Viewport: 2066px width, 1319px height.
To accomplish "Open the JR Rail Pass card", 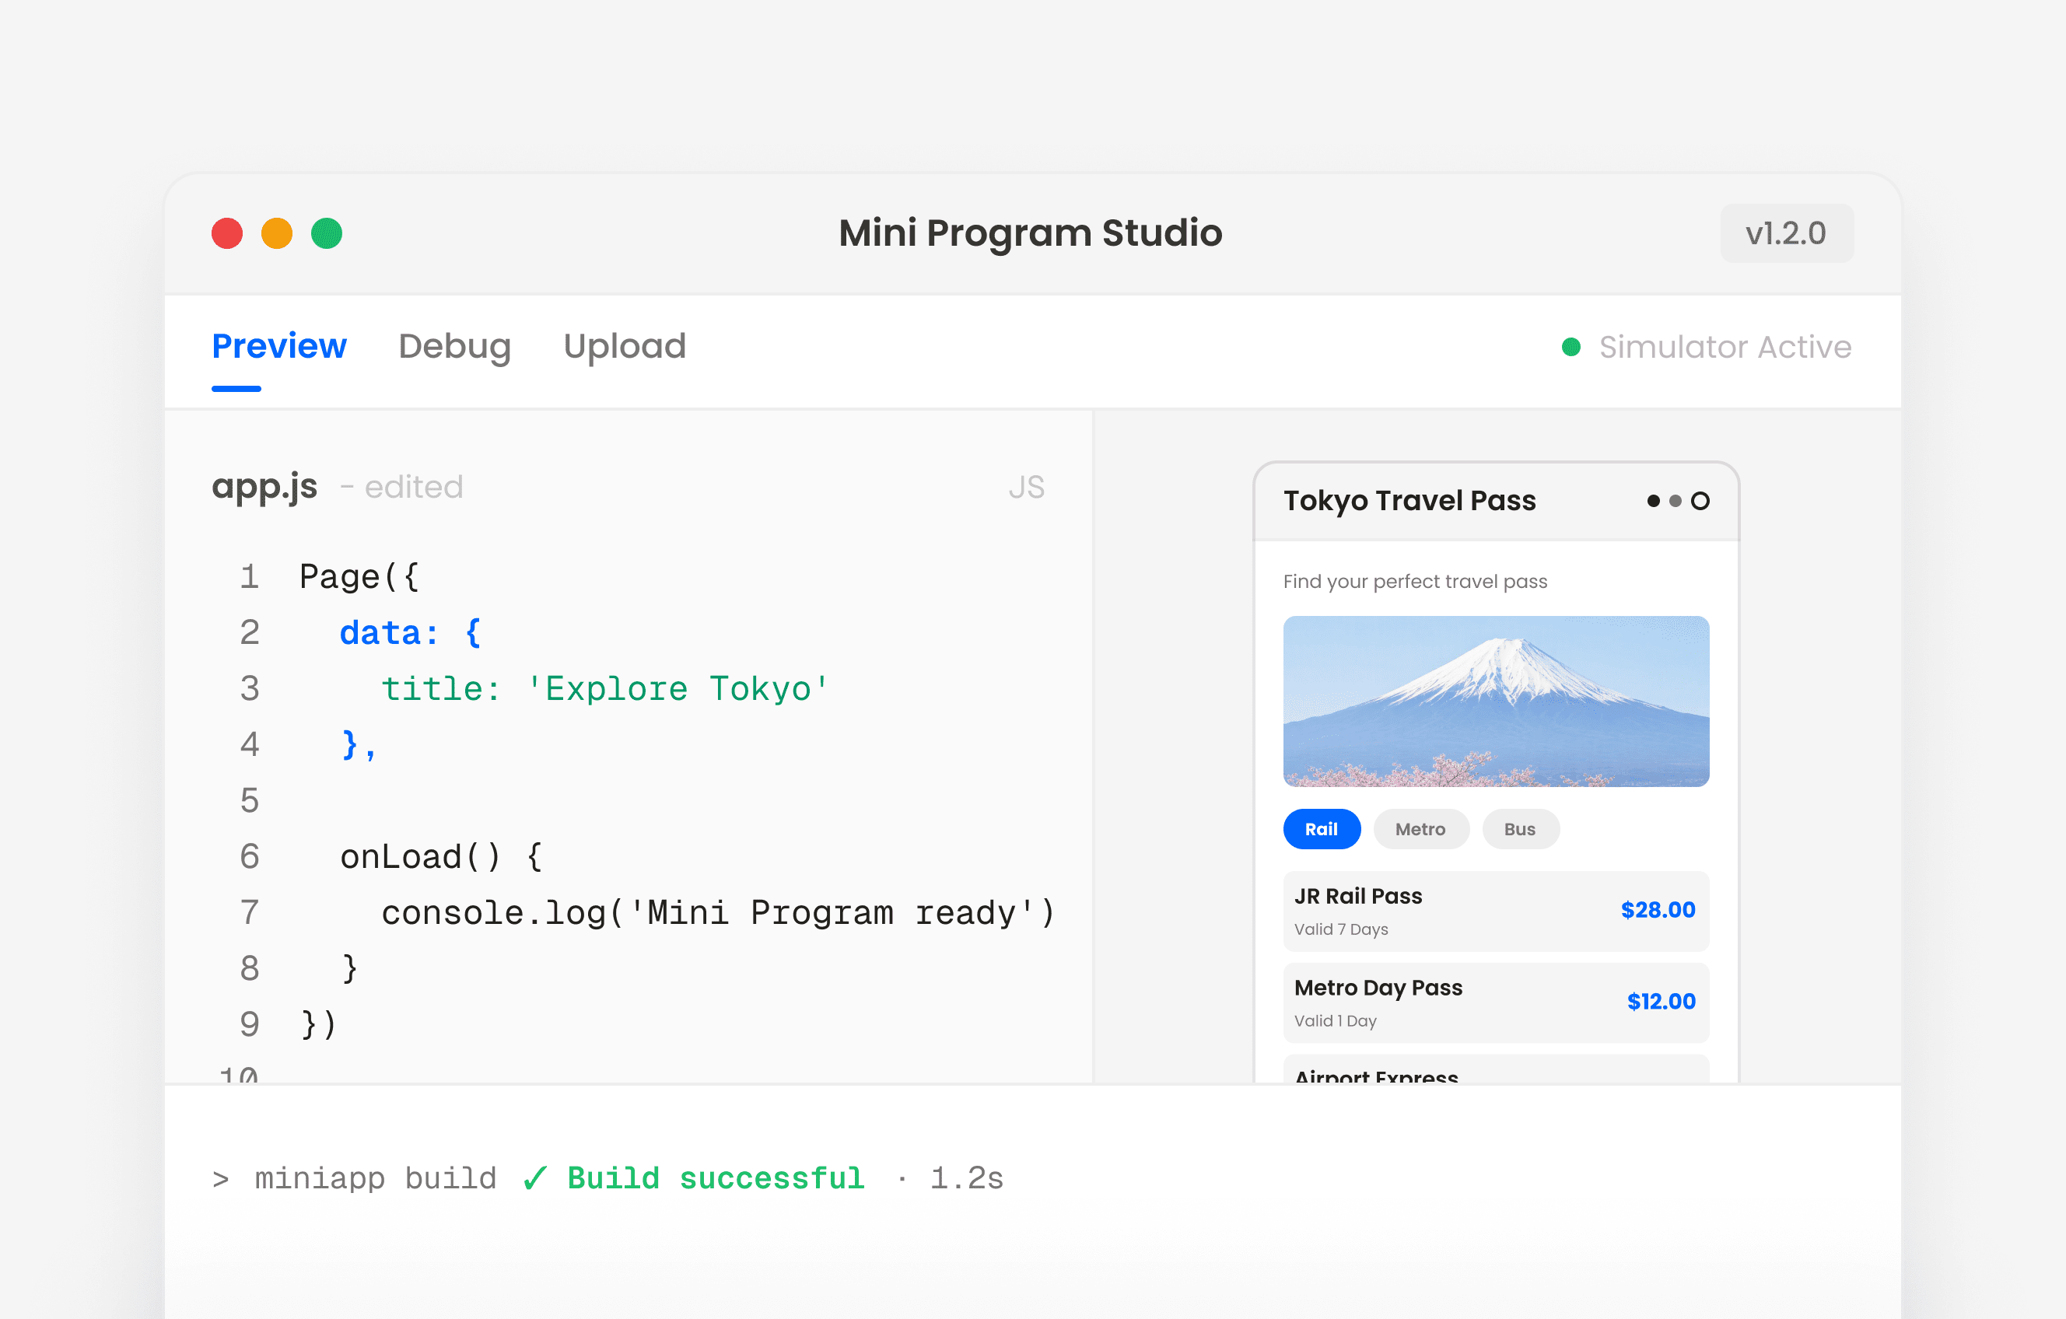I will pos(1497,911).
